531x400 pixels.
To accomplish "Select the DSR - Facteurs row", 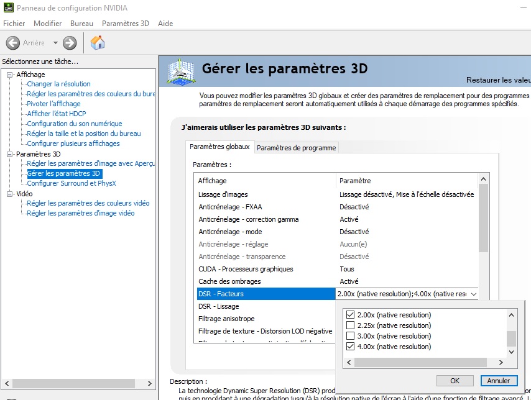I will [x=266, y=294].
